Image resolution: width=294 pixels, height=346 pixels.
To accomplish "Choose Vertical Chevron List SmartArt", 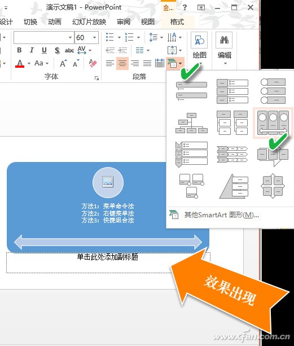I will [191, 154].
